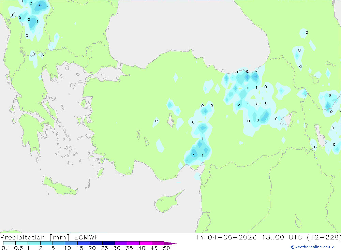Select the 10–15 mm legend swatch
This screenshot has width=341, height=250.
(71, 243)
